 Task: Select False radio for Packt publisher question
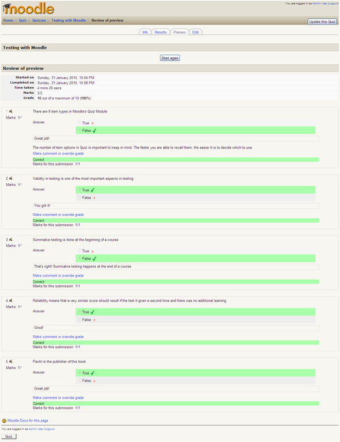pyautogui.click(x=80, y=380)
